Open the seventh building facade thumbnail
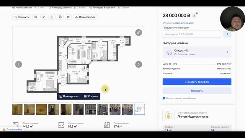The image size is (245, 138). tap(90, 109)
